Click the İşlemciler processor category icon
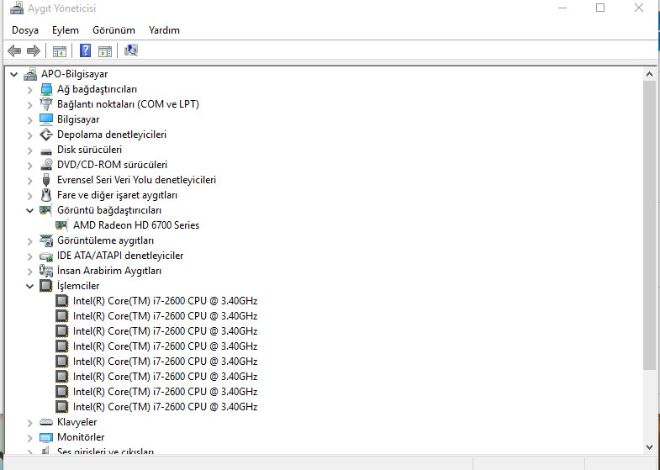The image size is (660, 470). pyautogui.click(x=46, y=286)
